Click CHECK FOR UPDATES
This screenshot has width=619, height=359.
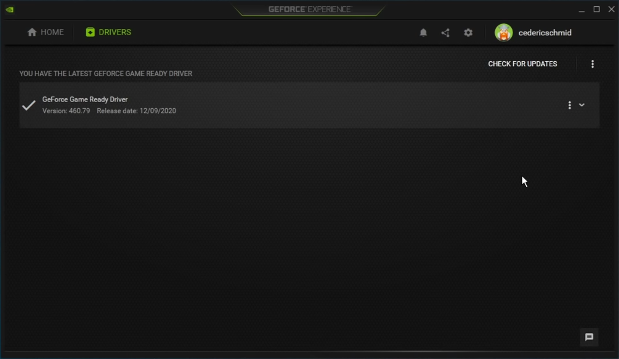pos(522,64)
